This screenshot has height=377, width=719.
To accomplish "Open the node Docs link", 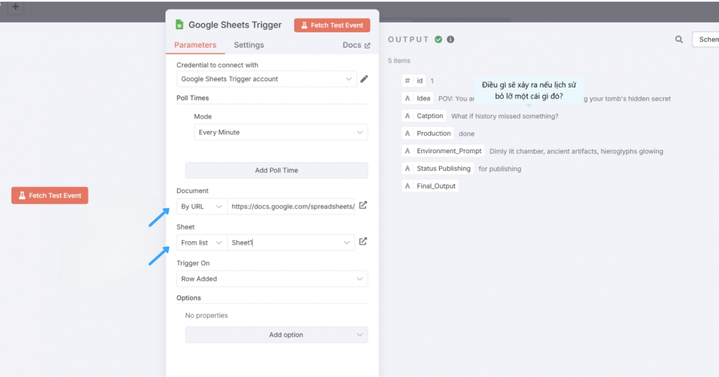I will coord(356,45).
